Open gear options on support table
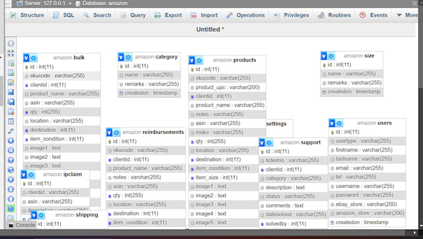Screen dimensions: 423x239 (x=269, y=143)
